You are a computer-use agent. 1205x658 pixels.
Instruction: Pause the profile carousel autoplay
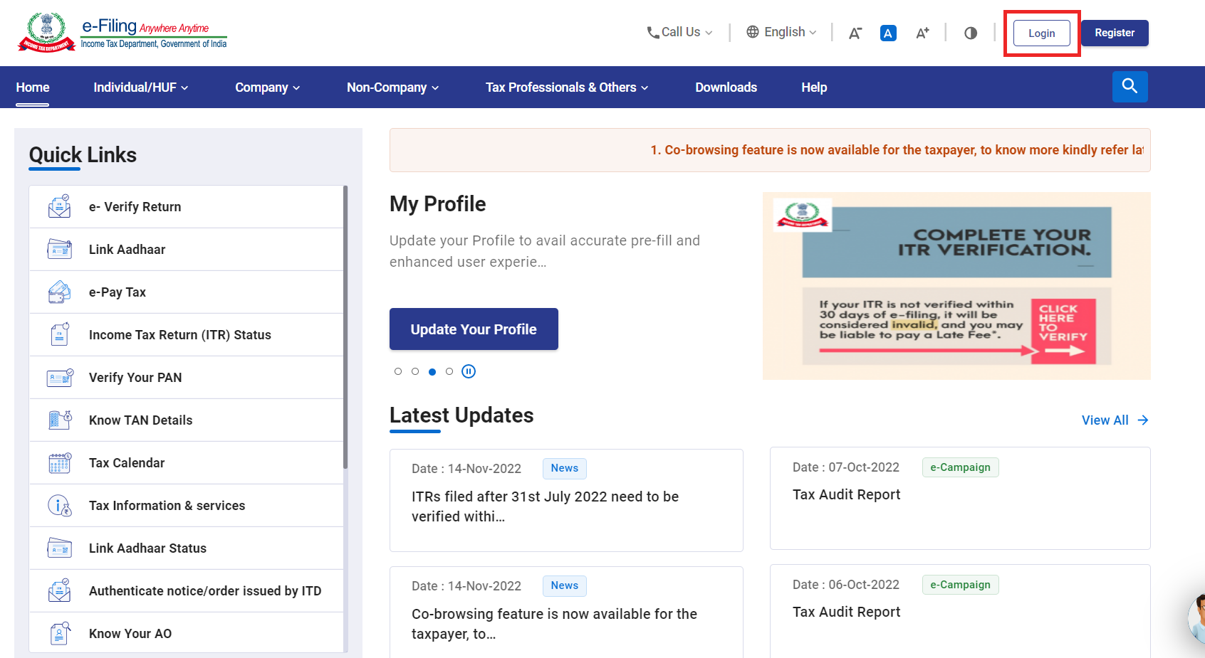coord(469,371)
